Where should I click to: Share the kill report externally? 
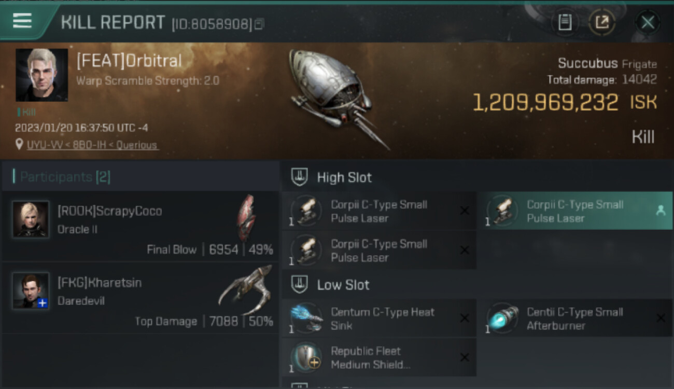click(602, 22)
